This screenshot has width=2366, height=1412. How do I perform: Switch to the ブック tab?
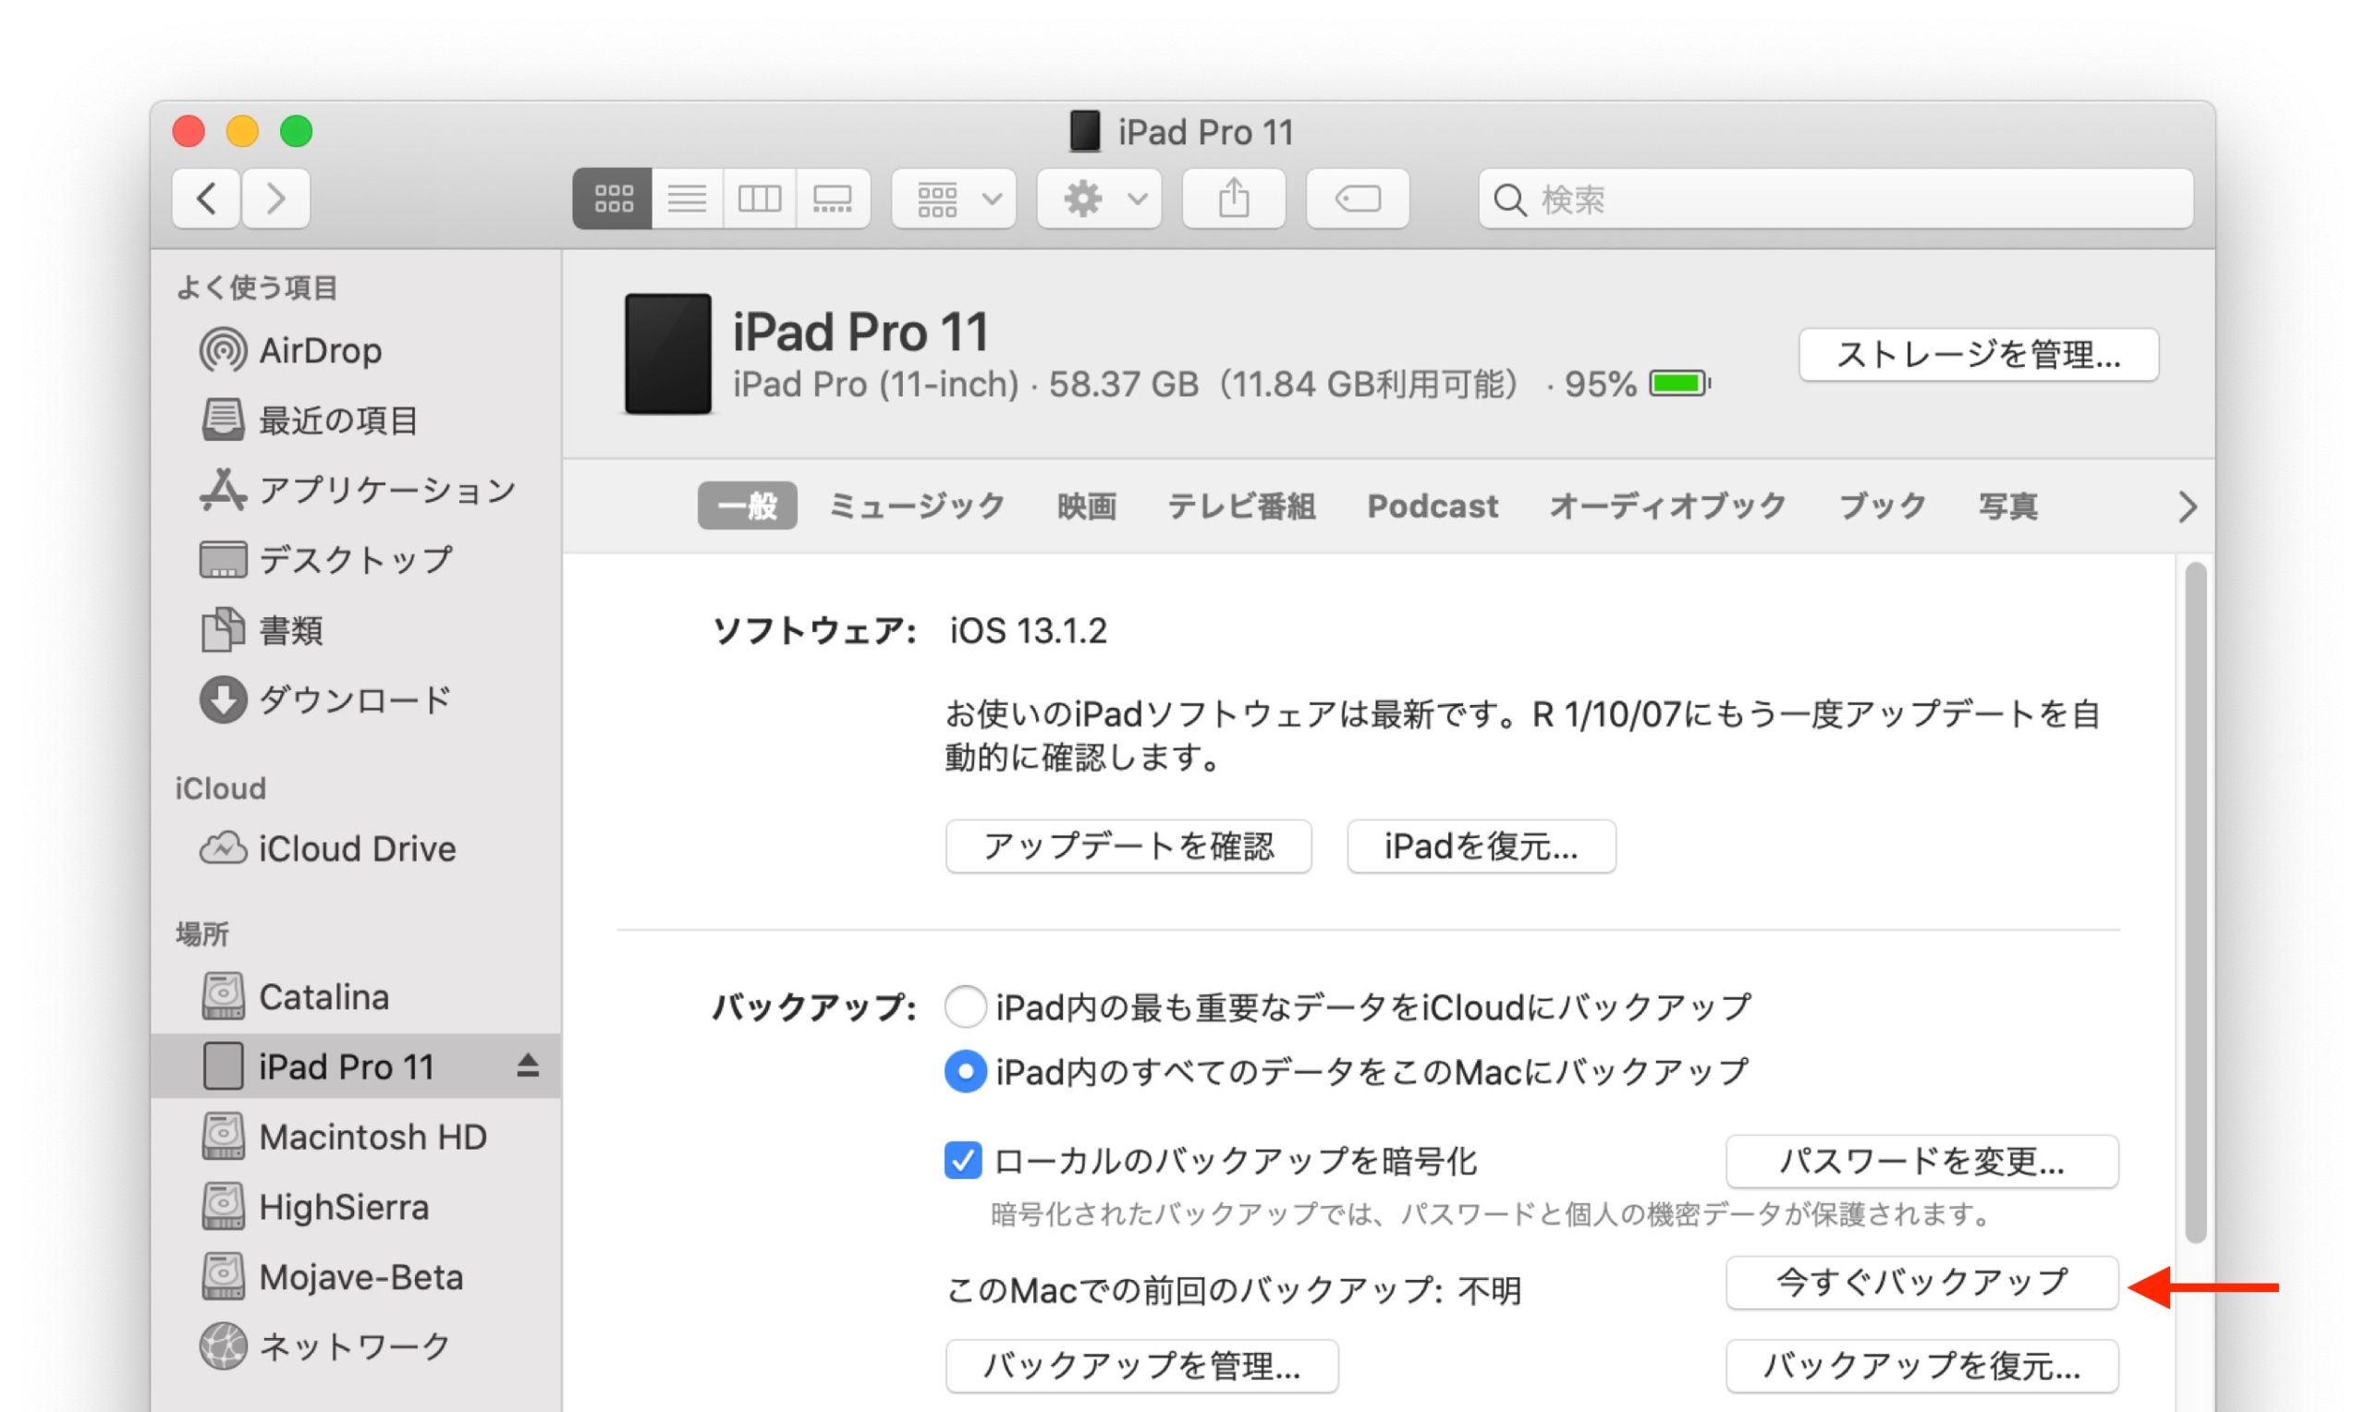(1883, 505)
